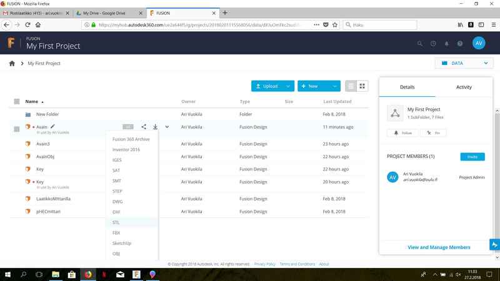Open View and Manage Members link

pyautogui.click(x=439, y=247)
